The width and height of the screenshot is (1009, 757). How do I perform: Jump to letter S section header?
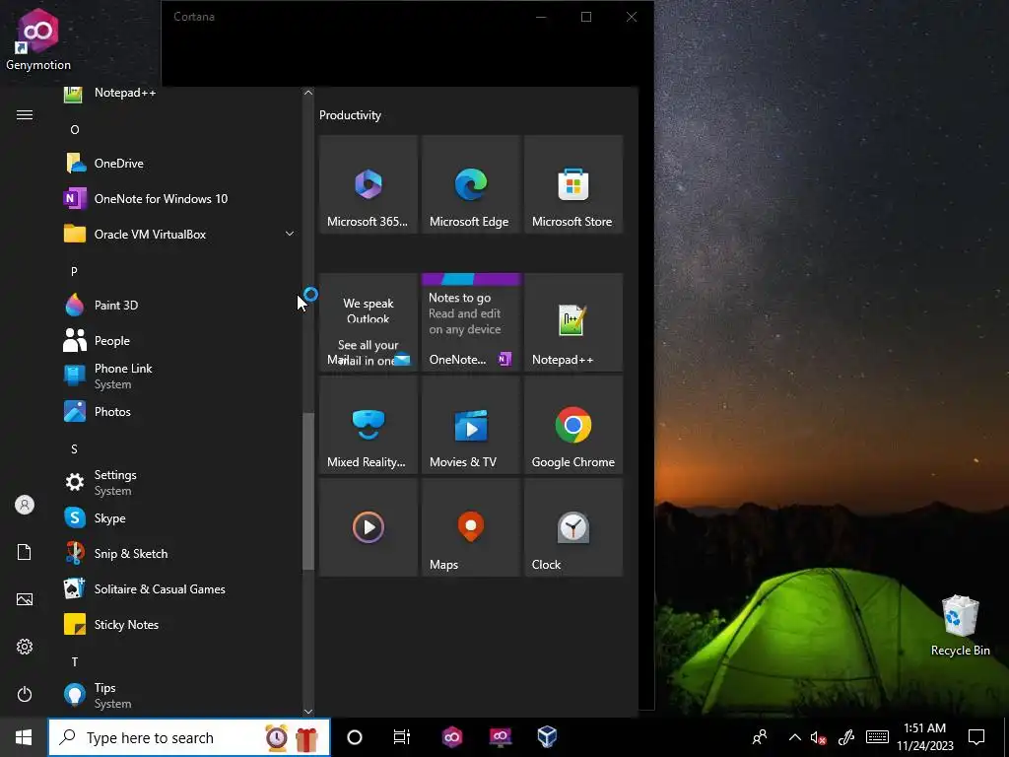click(x=75, y=449)
